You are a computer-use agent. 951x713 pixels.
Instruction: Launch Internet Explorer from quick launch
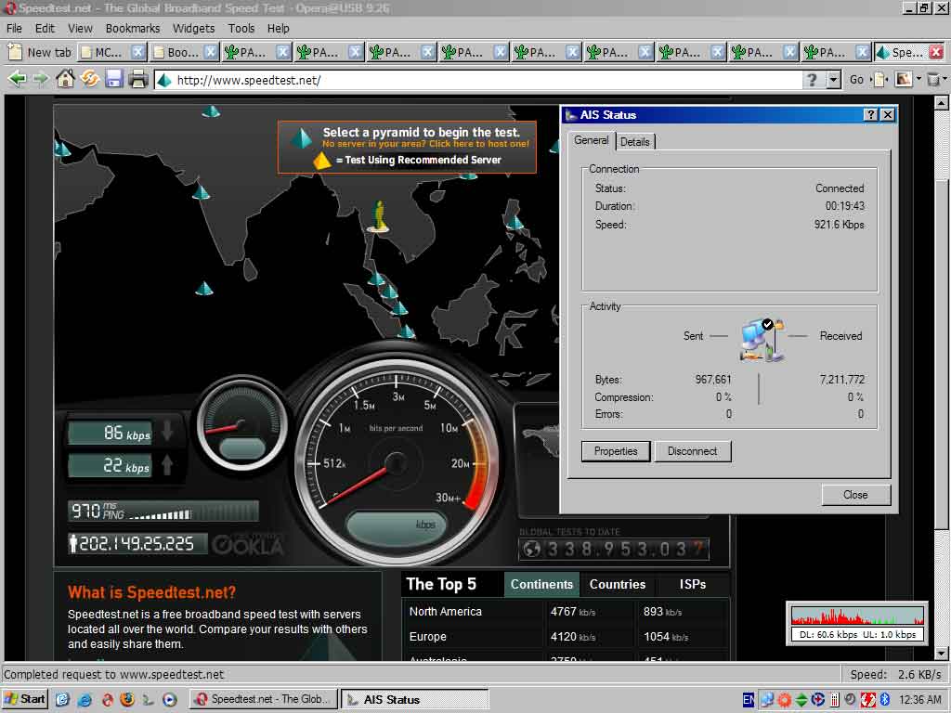(x=85, y=699)
